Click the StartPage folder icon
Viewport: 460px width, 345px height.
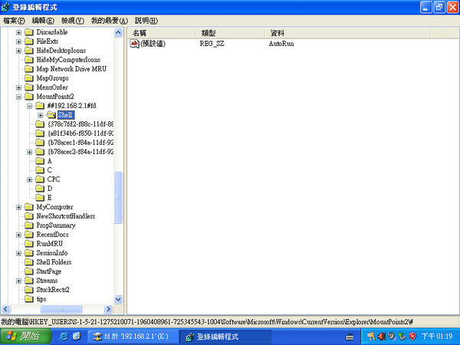[29, 271]
